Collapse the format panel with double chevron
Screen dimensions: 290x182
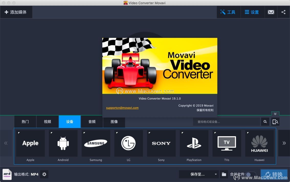pyautogui.click(x=275, y=113)
